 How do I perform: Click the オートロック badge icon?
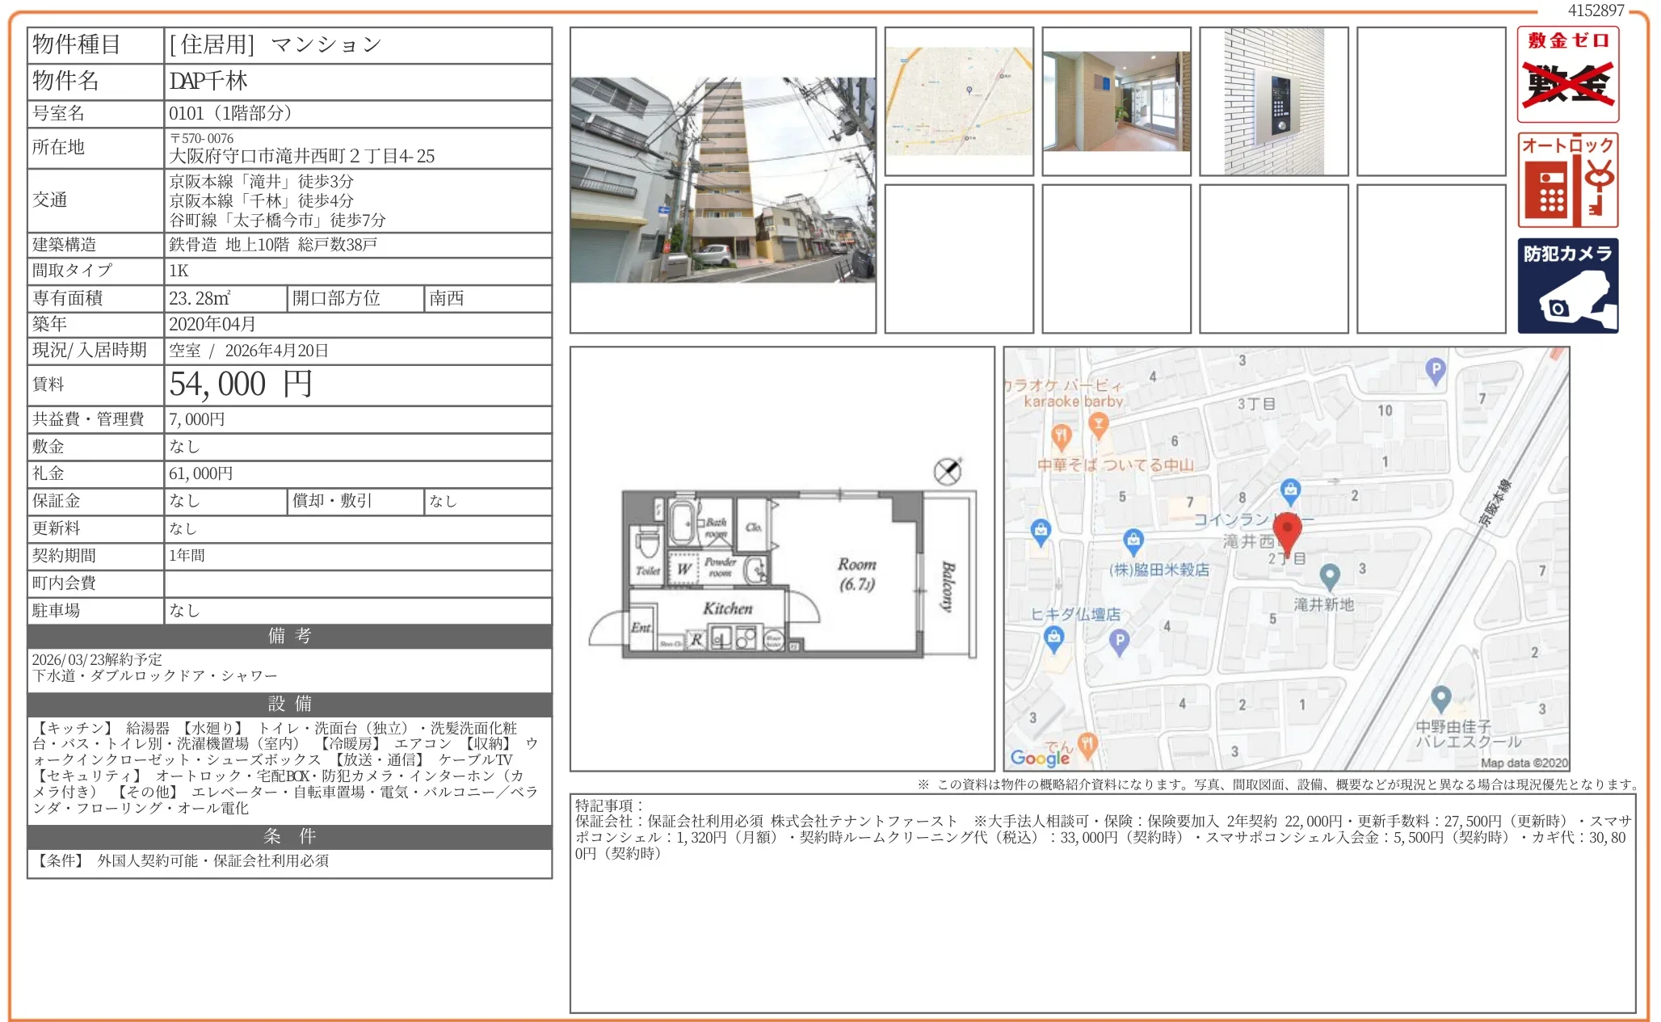coord(1567,180)
